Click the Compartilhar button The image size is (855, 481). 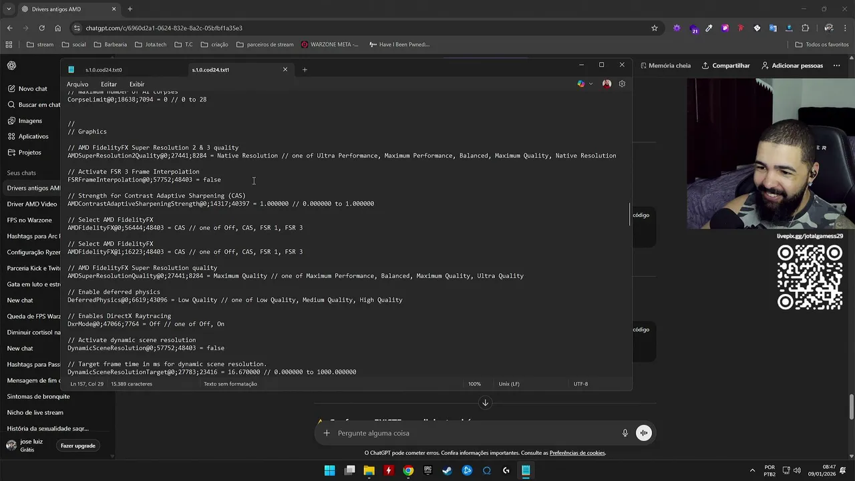click(x=725, y=65)
